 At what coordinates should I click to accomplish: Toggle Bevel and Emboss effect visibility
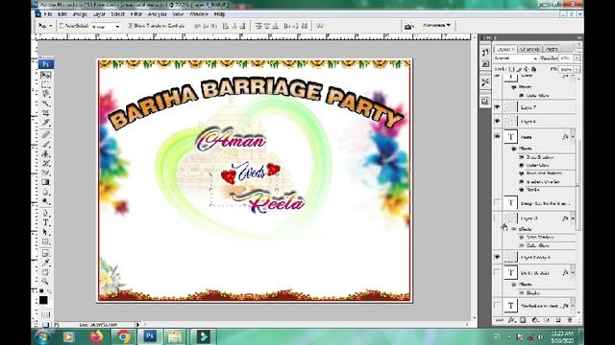522,173
